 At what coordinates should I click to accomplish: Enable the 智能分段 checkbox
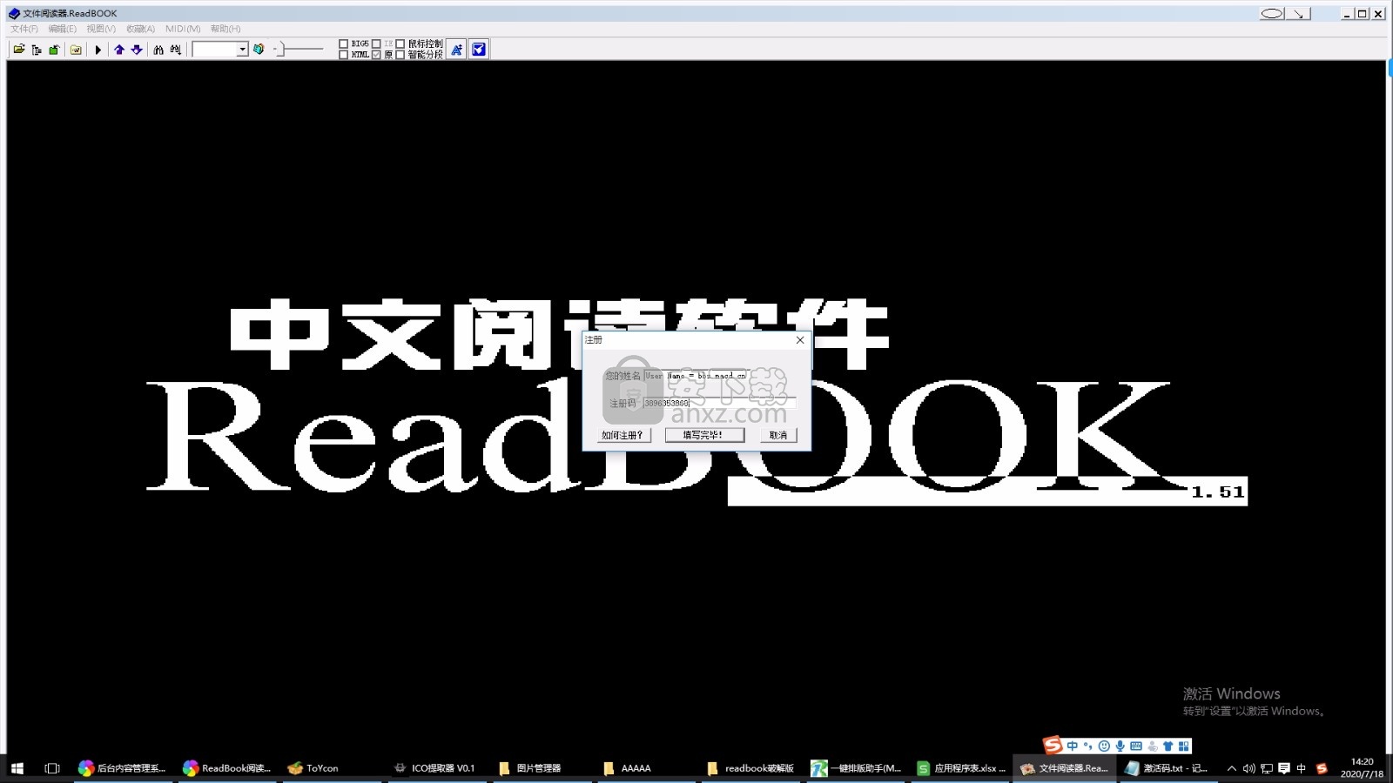[x=400, y=54]
